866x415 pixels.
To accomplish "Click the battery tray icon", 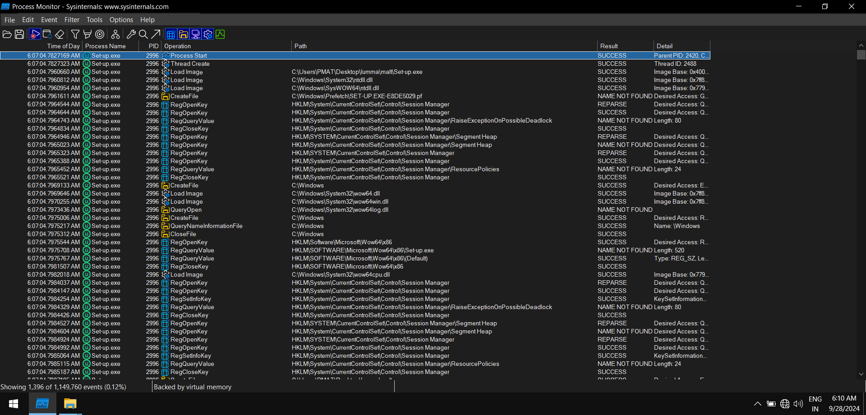I will 771,404.
